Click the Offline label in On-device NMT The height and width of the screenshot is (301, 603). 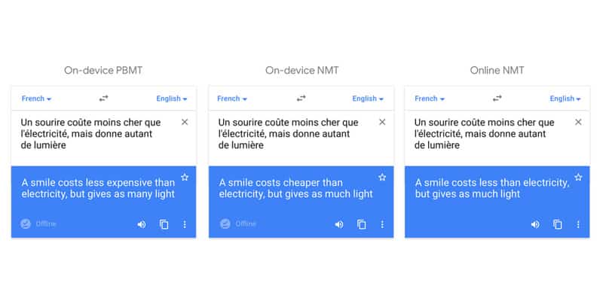[246, 224]
